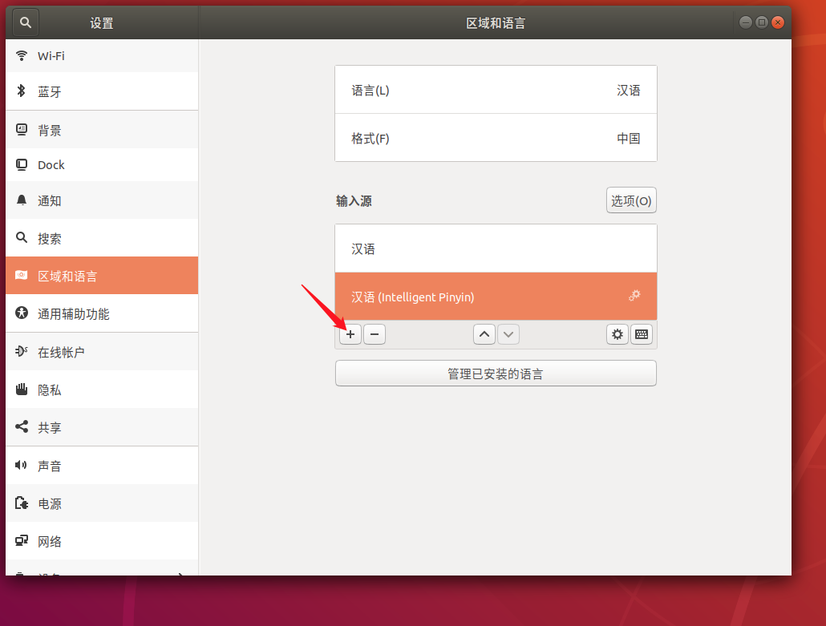
Task: Select 区域和语言 sidebar entry
Action: pyautogui.click(x=102, y=276)
